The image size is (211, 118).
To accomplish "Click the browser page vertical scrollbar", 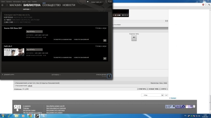I will coord(210,102).
